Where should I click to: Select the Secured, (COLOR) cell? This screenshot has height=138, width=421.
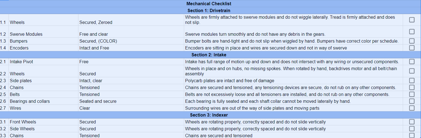[131, 41]
